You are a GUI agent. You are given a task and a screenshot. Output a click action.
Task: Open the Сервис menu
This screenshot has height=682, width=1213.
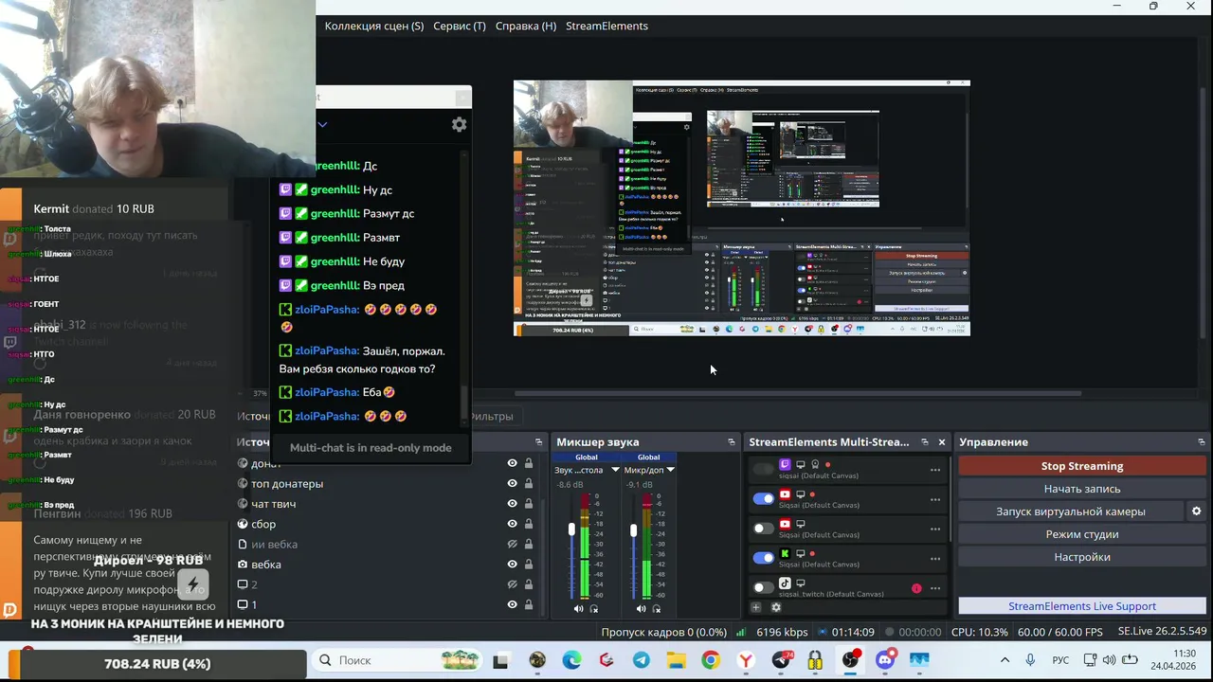(460, 26)
